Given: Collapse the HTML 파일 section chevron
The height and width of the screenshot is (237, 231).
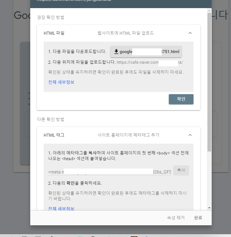Looking at the screenshot, I should [x=190, y=33].
